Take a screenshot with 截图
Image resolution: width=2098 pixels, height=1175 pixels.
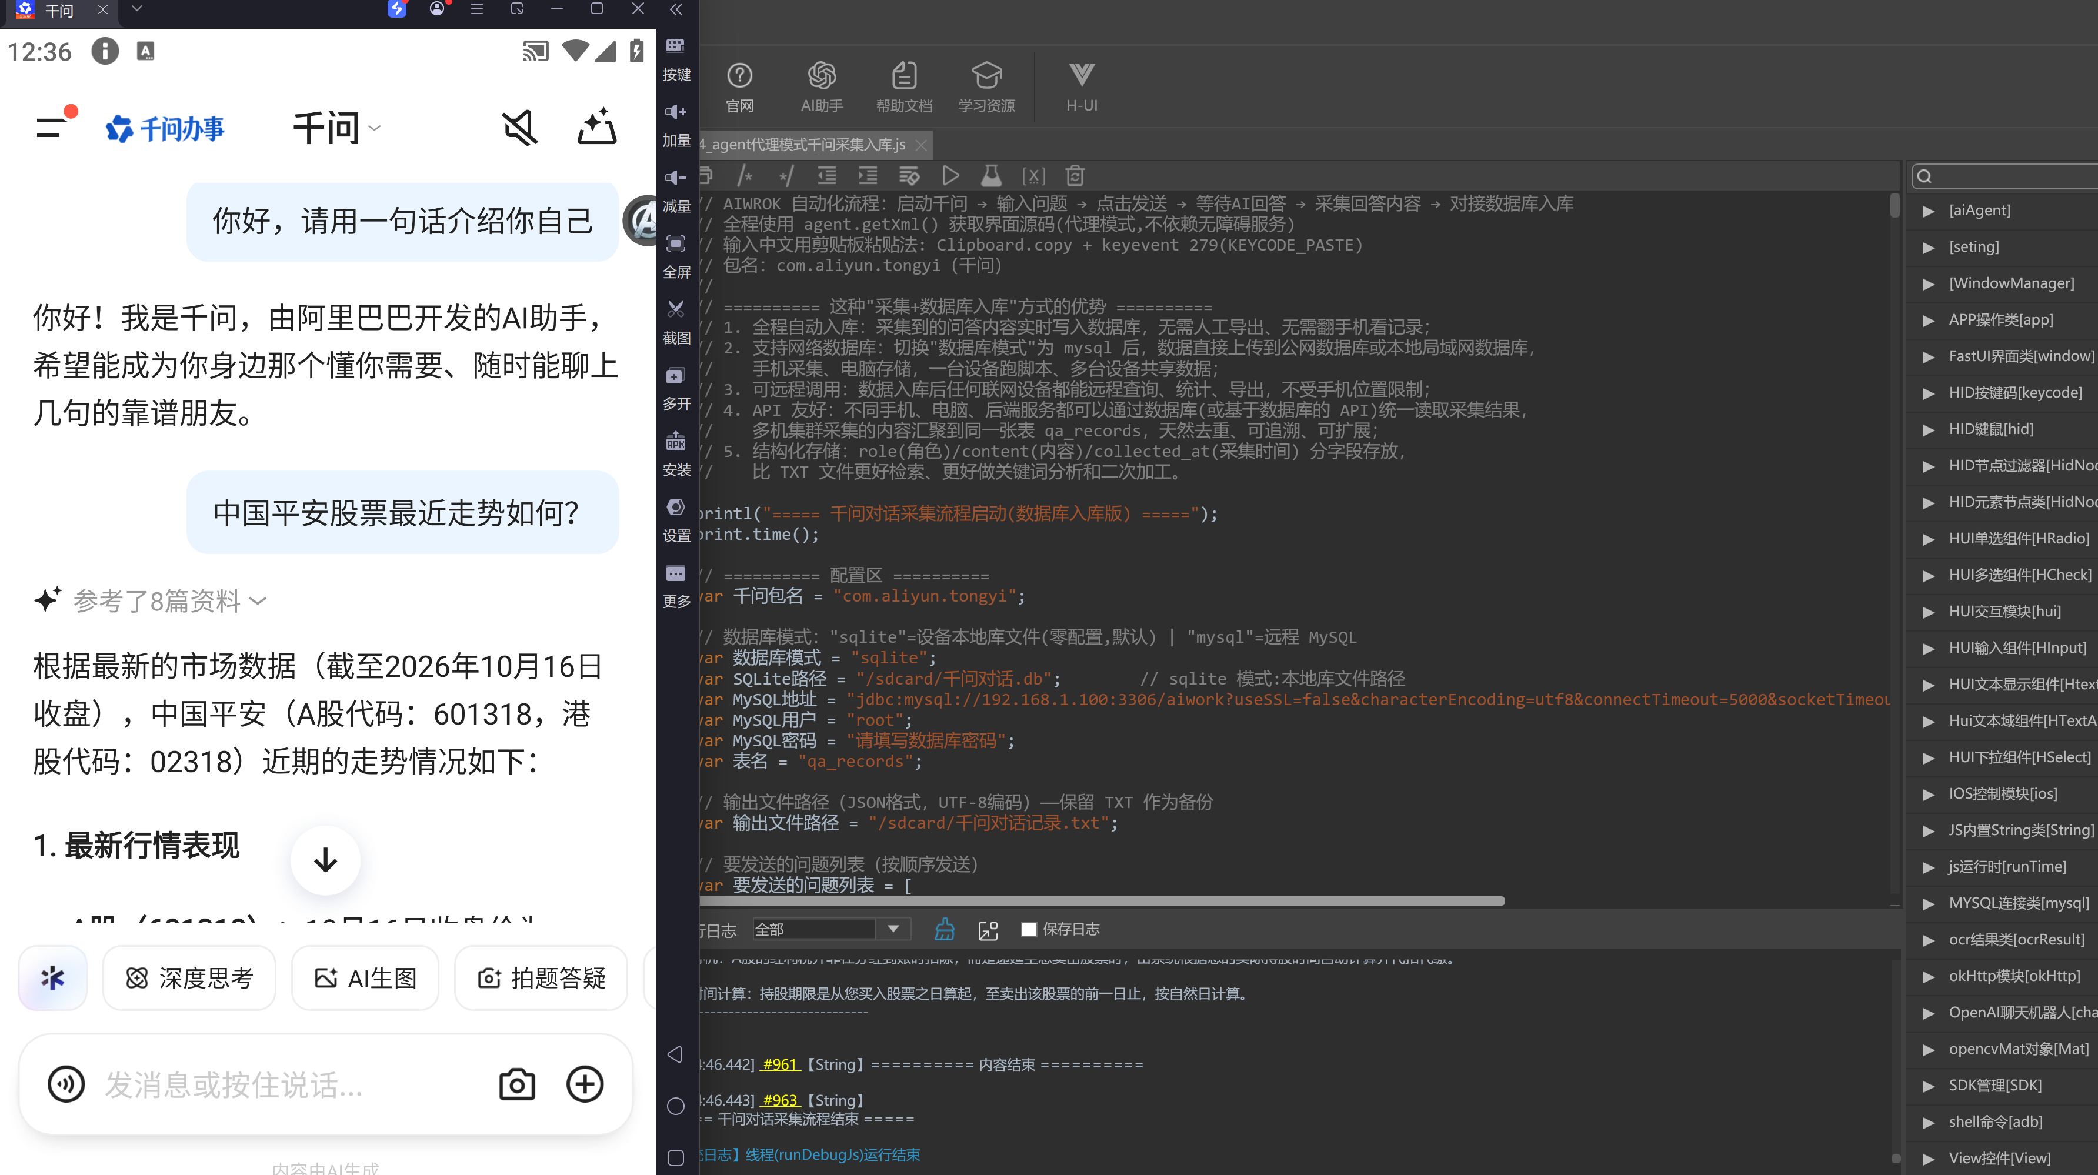coord(676,322)
